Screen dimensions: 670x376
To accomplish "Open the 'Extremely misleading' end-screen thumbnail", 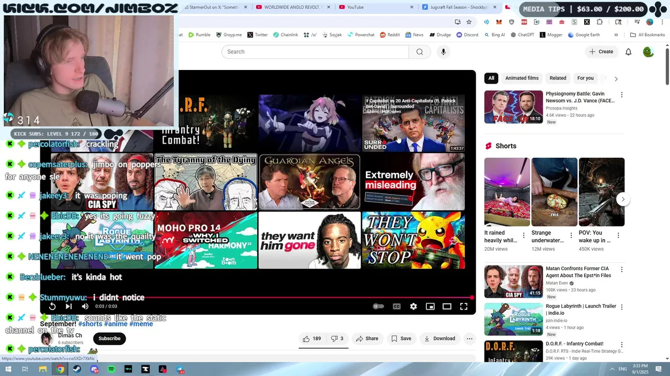I will [x=414, y=182].
